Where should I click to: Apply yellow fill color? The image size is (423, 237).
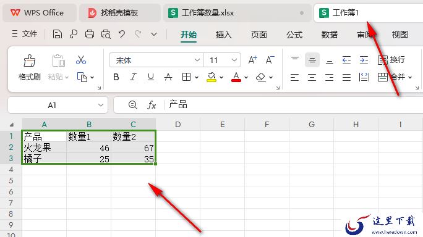211,77
